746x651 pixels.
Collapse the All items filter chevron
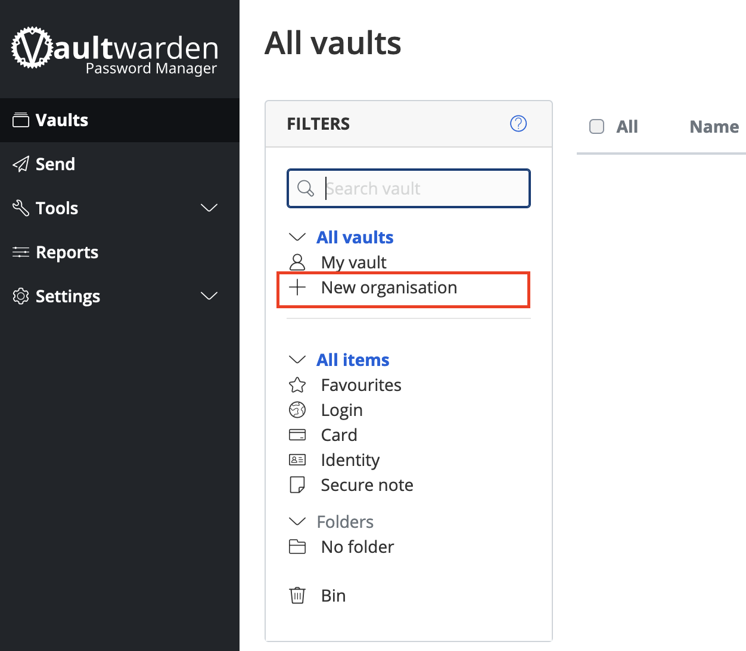tap(297, 359)
